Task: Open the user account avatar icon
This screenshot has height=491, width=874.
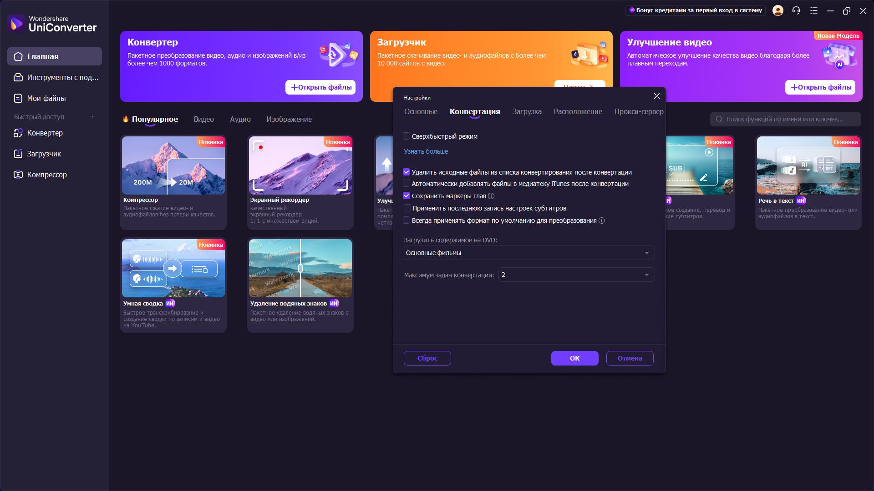Action: click(x=778, y=10)
